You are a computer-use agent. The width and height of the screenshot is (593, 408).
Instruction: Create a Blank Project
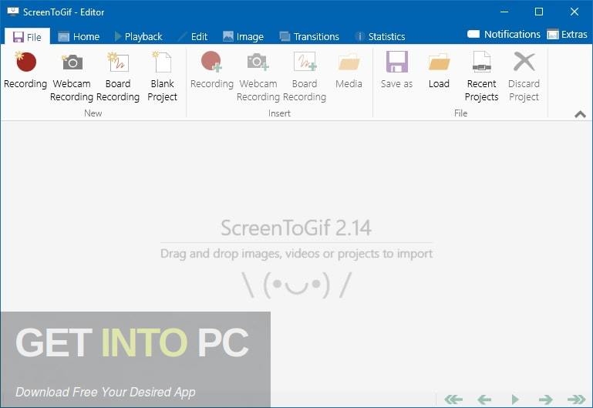(162, 77)
